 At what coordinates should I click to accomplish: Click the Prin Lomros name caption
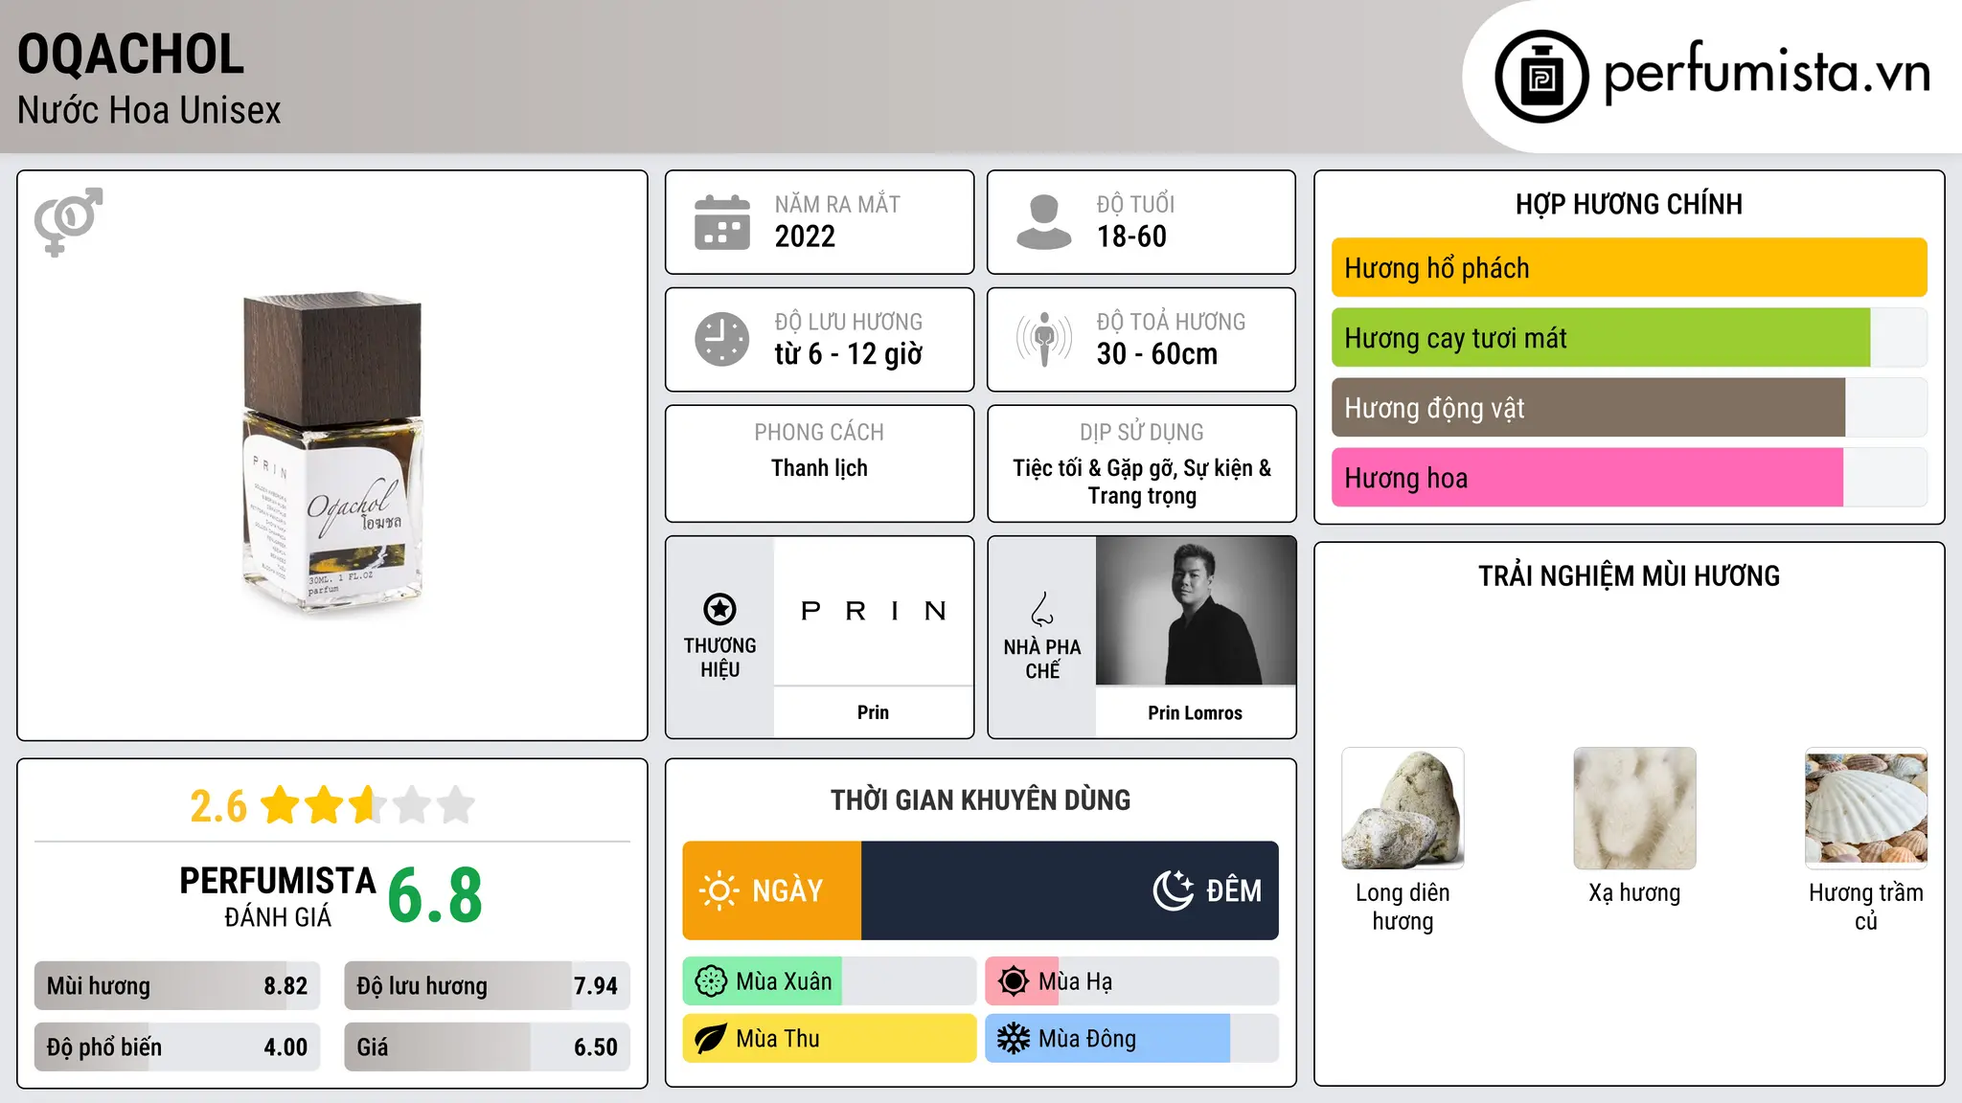(x=1195, y=713)
